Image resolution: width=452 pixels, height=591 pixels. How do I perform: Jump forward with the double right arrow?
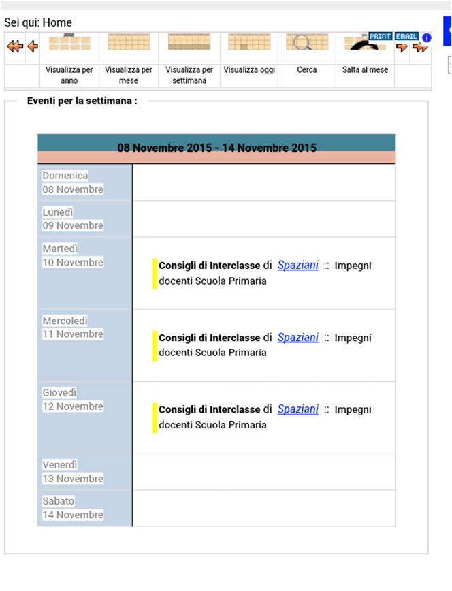click(x=420, y=48)
